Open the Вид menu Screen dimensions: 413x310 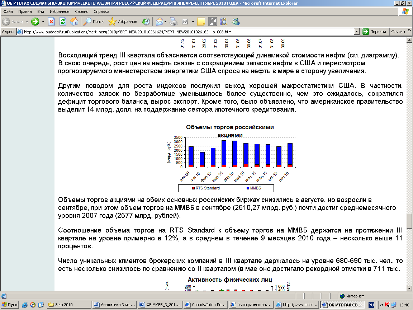[41, 11]
